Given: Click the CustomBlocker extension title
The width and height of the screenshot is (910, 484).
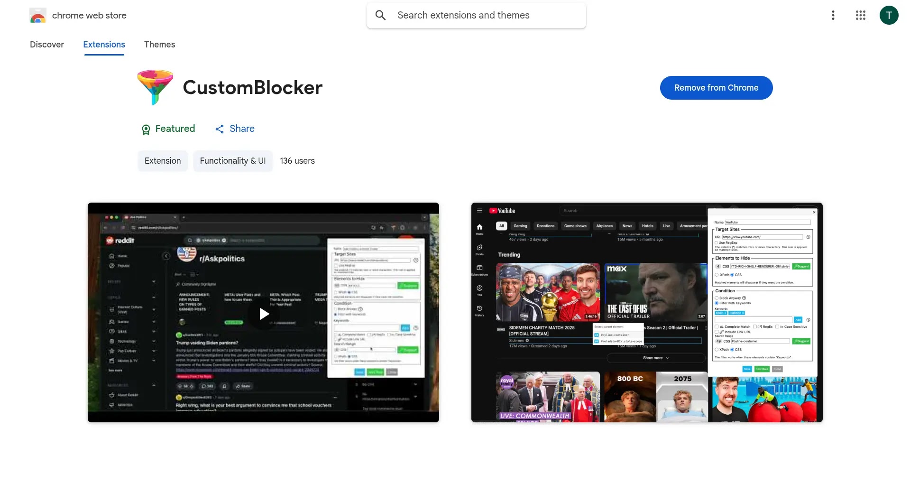Looking at the screenshot, I should 253,87.
